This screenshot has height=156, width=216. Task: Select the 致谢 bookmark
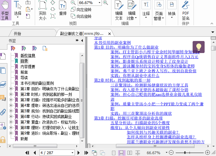24,139
